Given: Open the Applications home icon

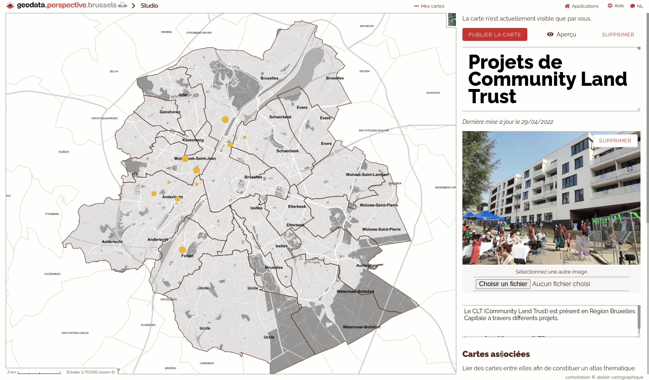Looking at the screenshot, I should [567, 6].
